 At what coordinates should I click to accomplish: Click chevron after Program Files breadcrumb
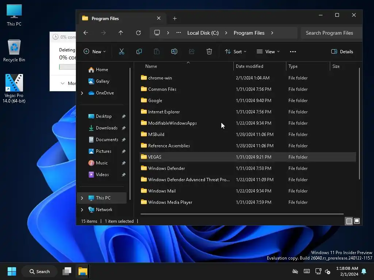[272, 32]
